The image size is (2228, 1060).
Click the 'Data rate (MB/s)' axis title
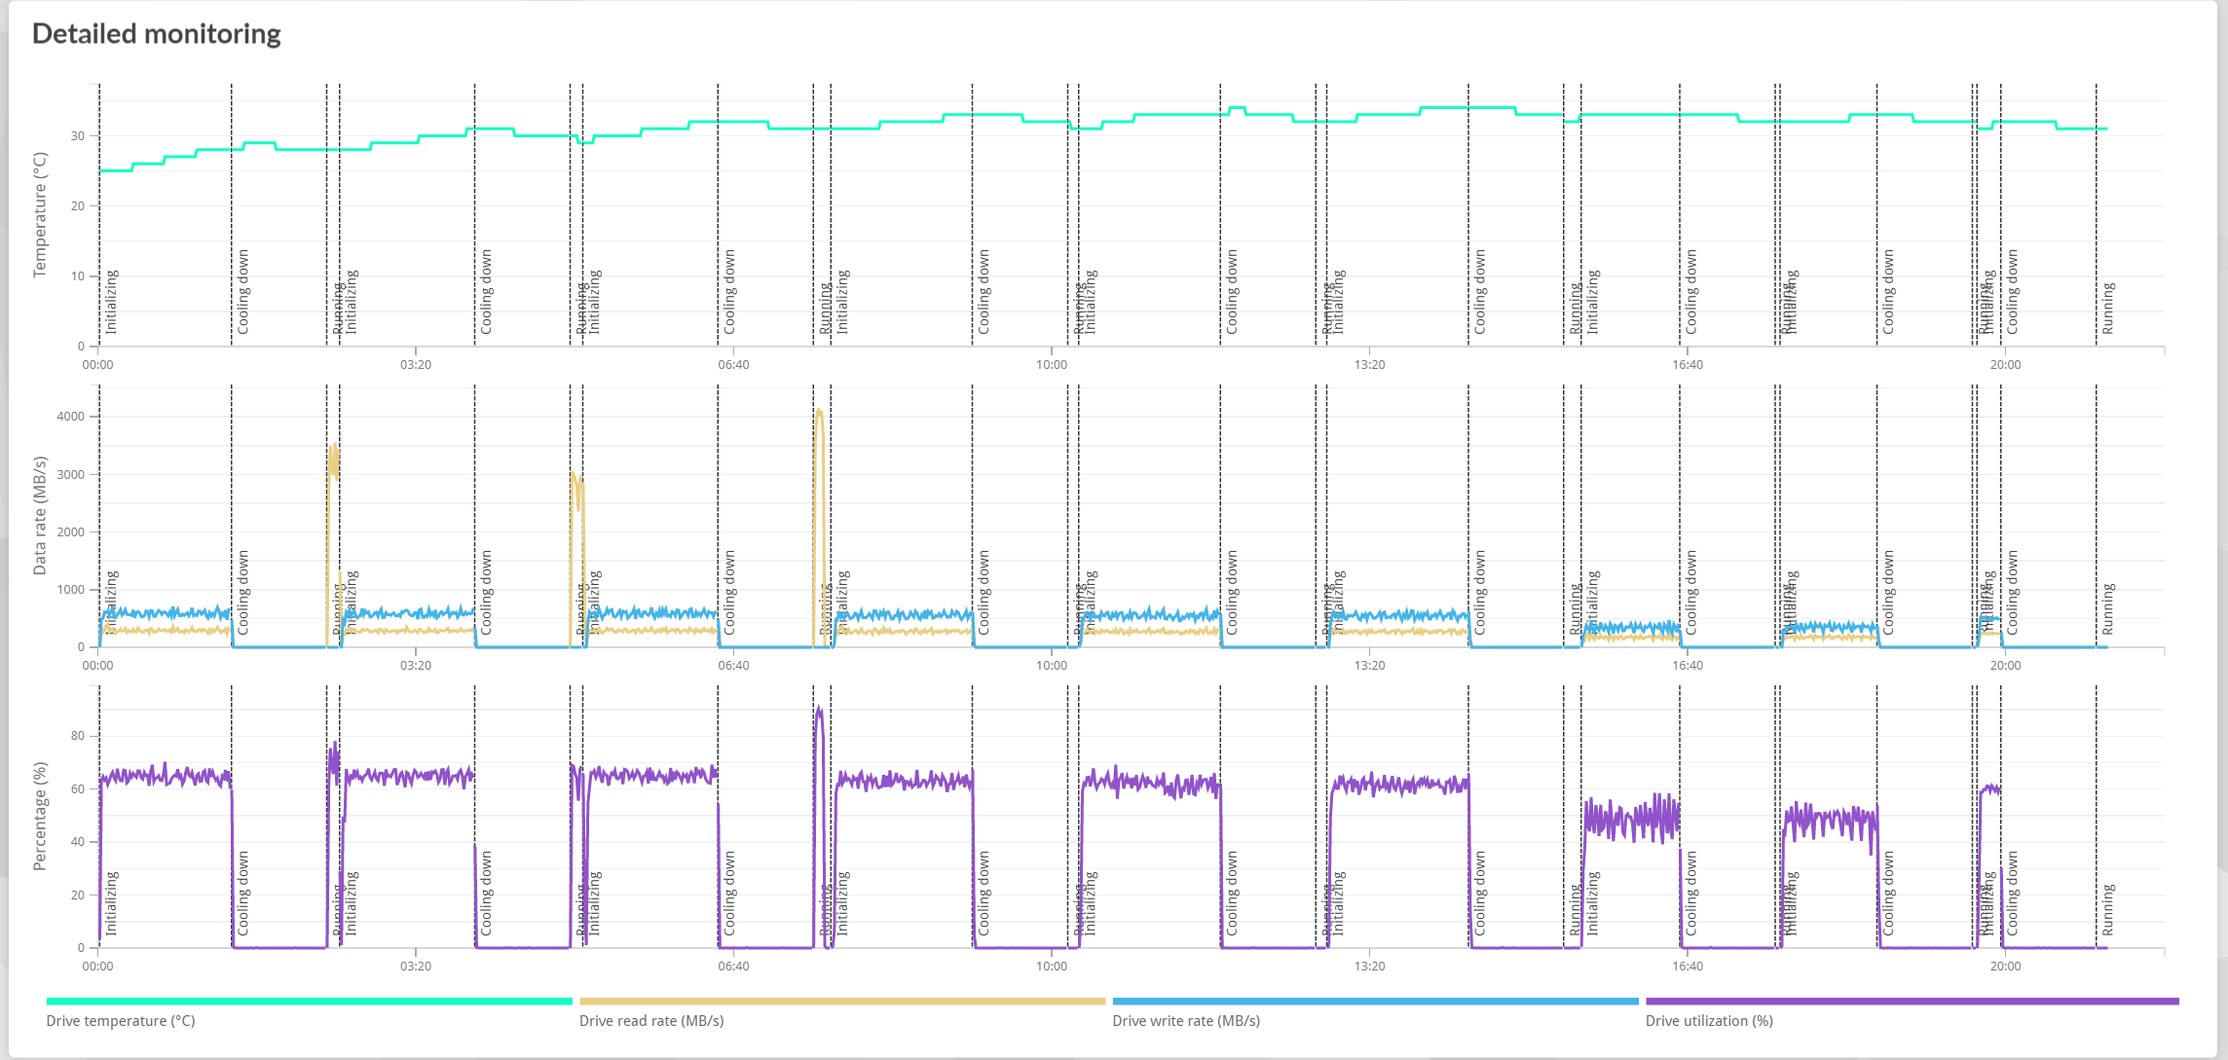[40, 516]
